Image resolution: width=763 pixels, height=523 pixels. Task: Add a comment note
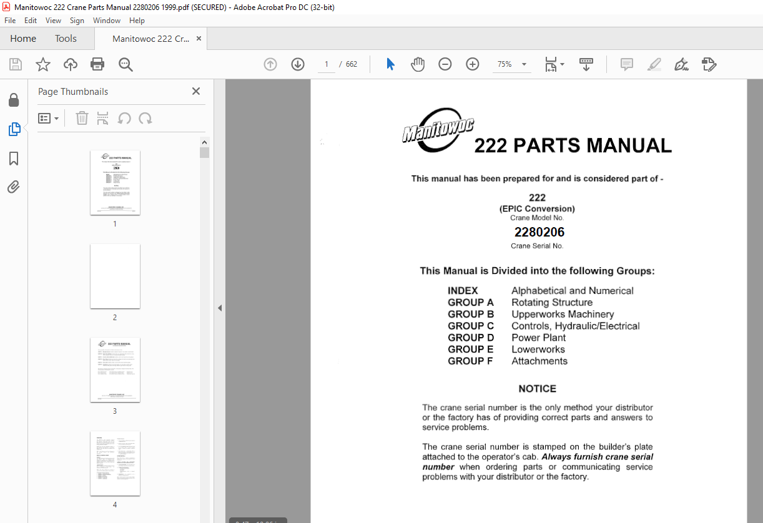627,64
